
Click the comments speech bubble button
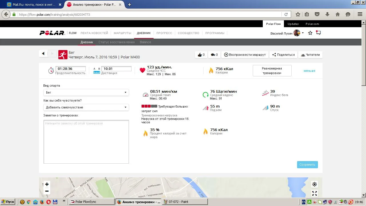click(x=213, y=55)
